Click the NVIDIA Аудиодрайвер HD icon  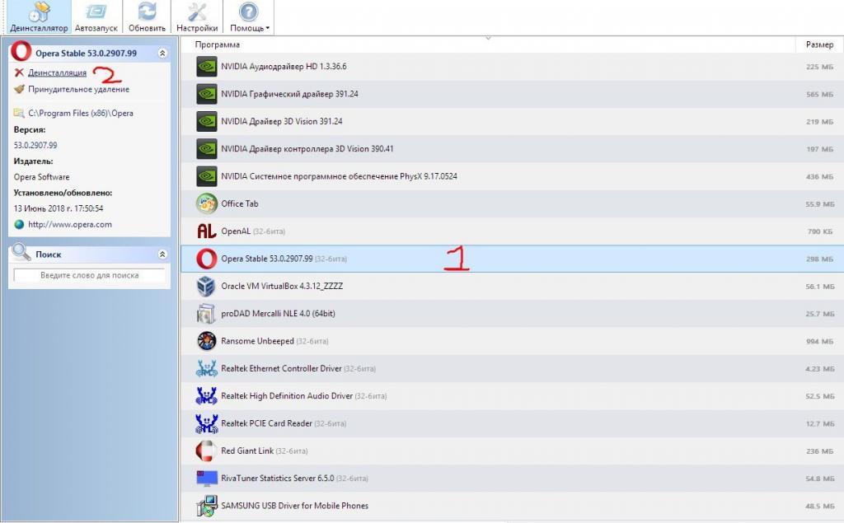pyautogui.click(x=207, y=67)
